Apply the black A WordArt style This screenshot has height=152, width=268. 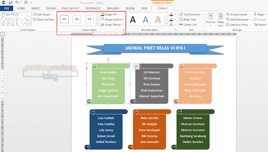(x=133, y=20)
